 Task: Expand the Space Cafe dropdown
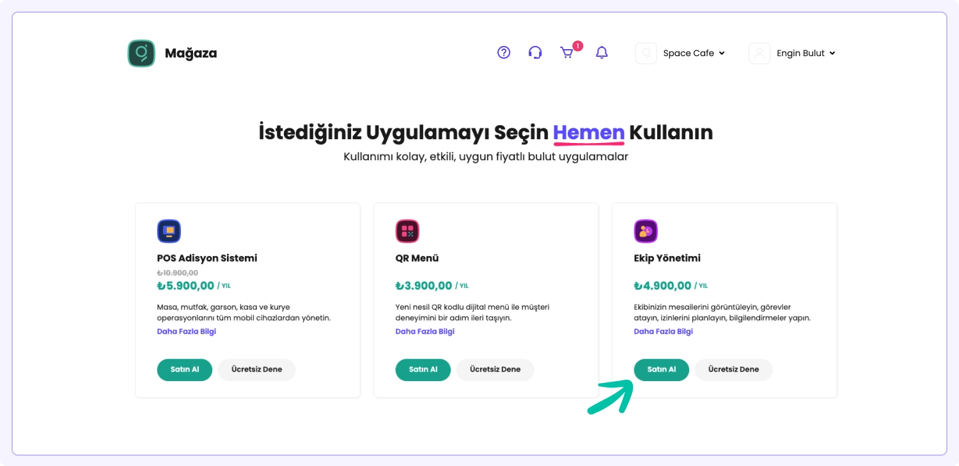coord(694,54)
